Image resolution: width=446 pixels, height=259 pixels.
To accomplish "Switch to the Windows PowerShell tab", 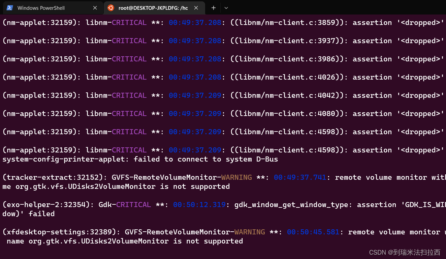I will tap(52, 8).
